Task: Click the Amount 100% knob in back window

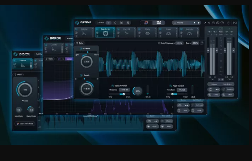Action: tap(25, 90)
